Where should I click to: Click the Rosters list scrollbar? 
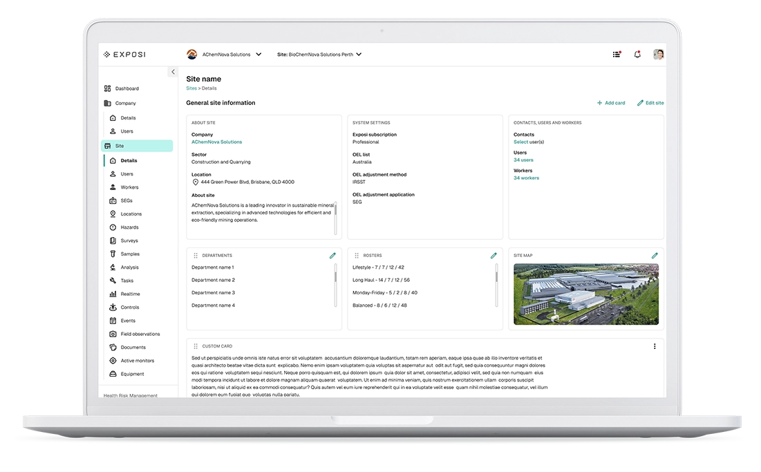pyautogui.click(x=496, y=285)
